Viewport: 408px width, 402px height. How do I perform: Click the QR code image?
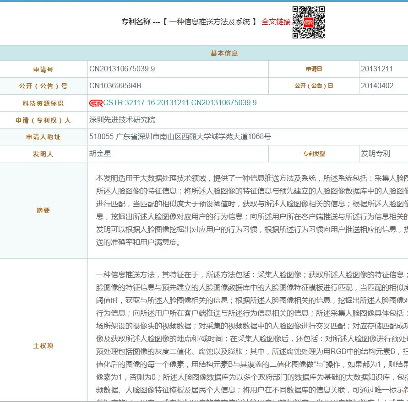[309, 22]
